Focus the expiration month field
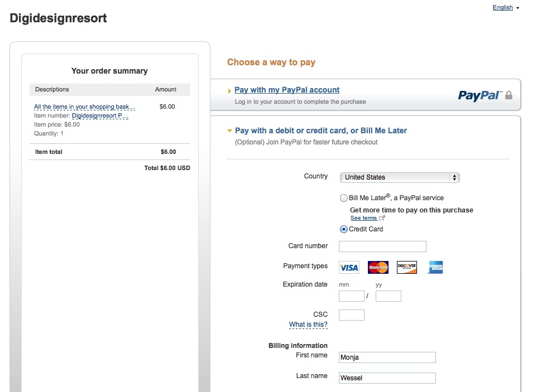The height and width of the screenshot is (392, 537). pos(351,296)
